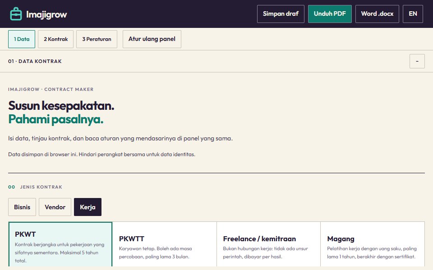Choose the Freelance / kemitraan card
Image resolution: width=433 pixels, height=270 pixels.
269,244
